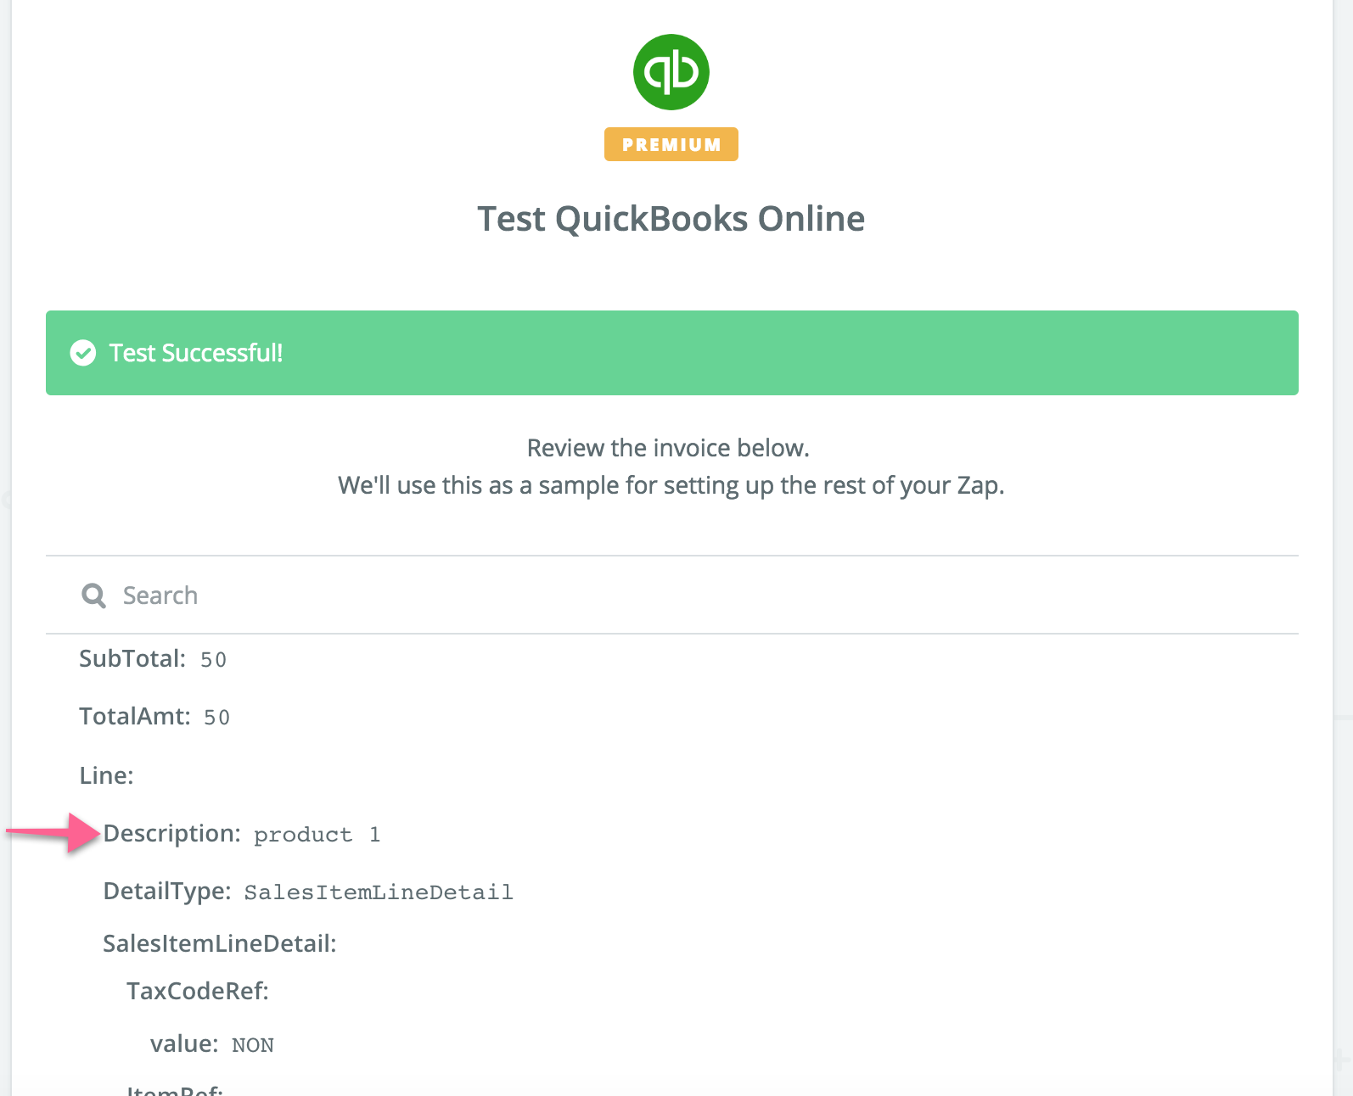Click the pink arrow pointing at Description
Image resolution: width=1353 pixels, height=1096 pixels.
click(53, 833)
